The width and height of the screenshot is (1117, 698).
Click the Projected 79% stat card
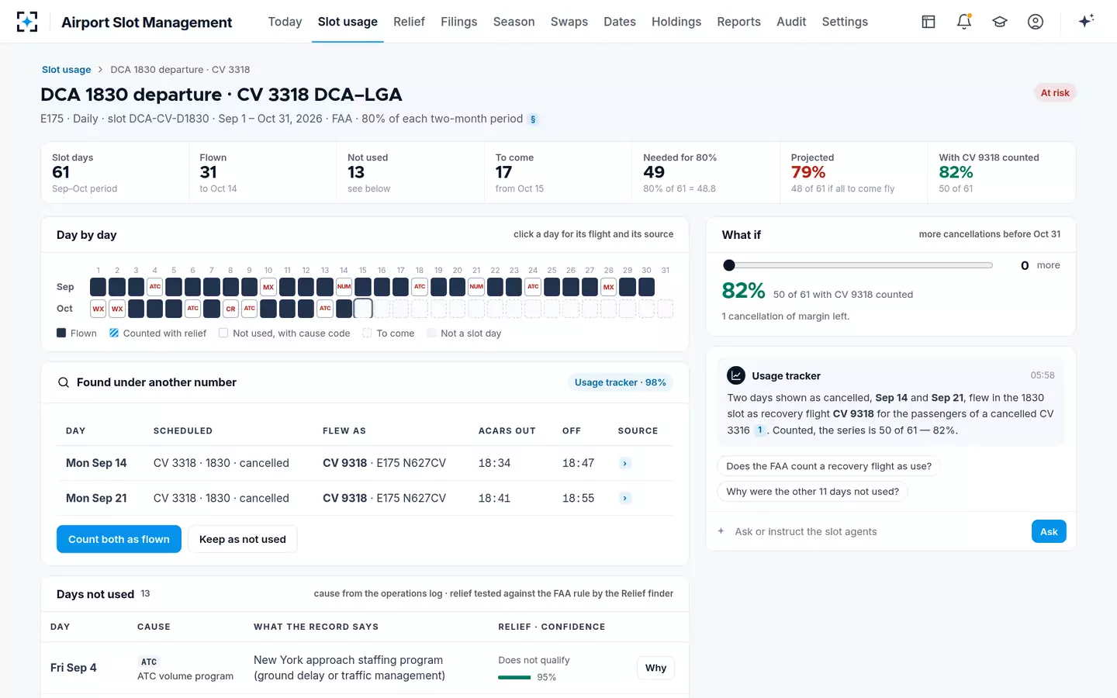(x=853, y=172)
